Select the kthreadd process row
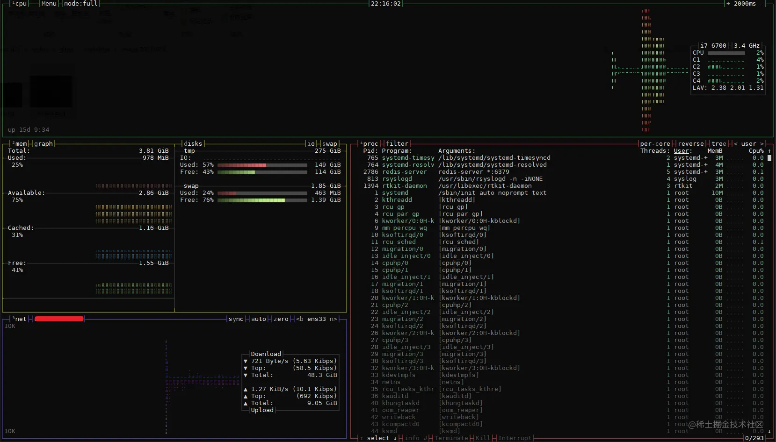776x442 pixels. pos(563,200)
